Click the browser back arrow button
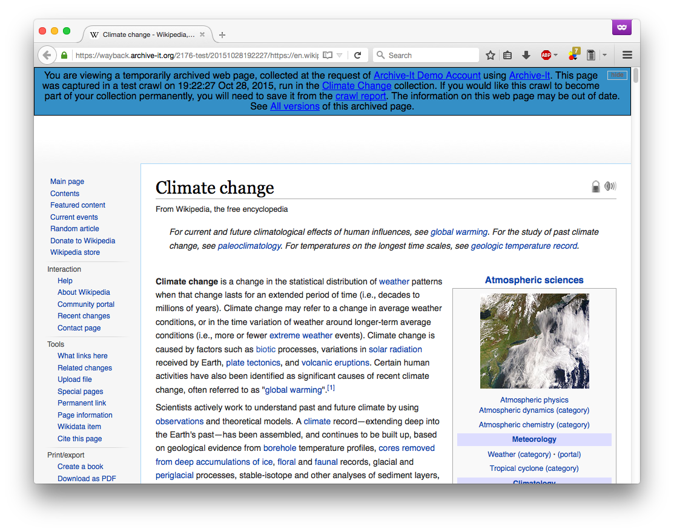Image resolution: width=674 pixels, height=532 pixels. tap(47, 55)
